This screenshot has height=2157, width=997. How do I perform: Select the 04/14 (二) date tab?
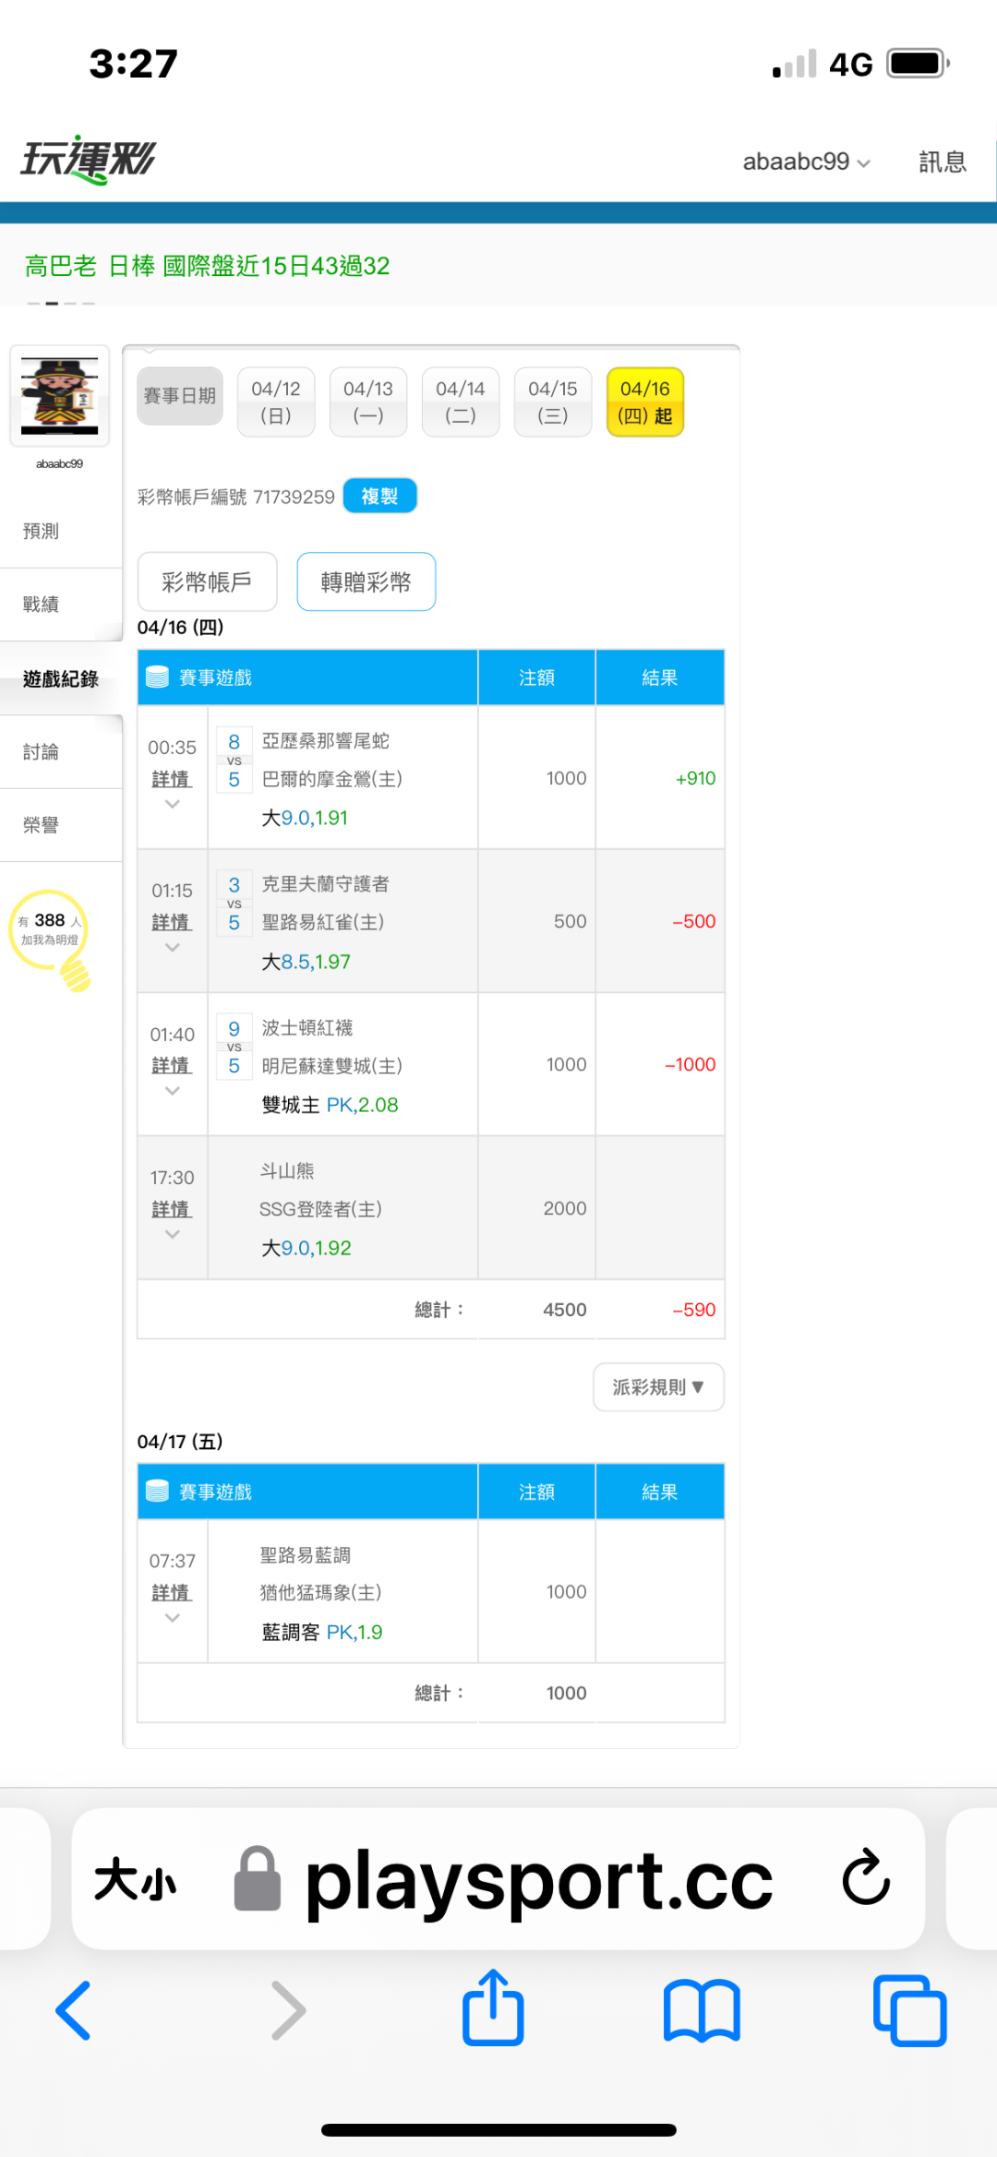[461, 401]
